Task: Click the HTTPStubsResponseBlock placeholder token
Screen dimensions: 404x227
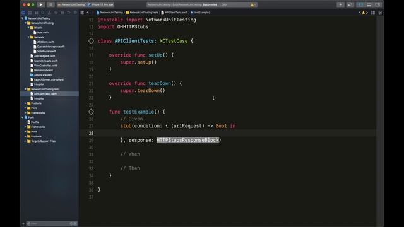Action: coord(187,140)
